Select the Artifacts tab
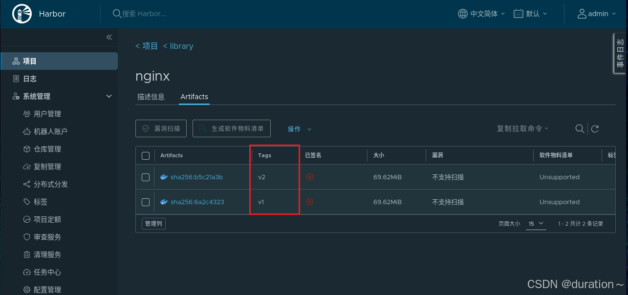 tap(194, 97)
